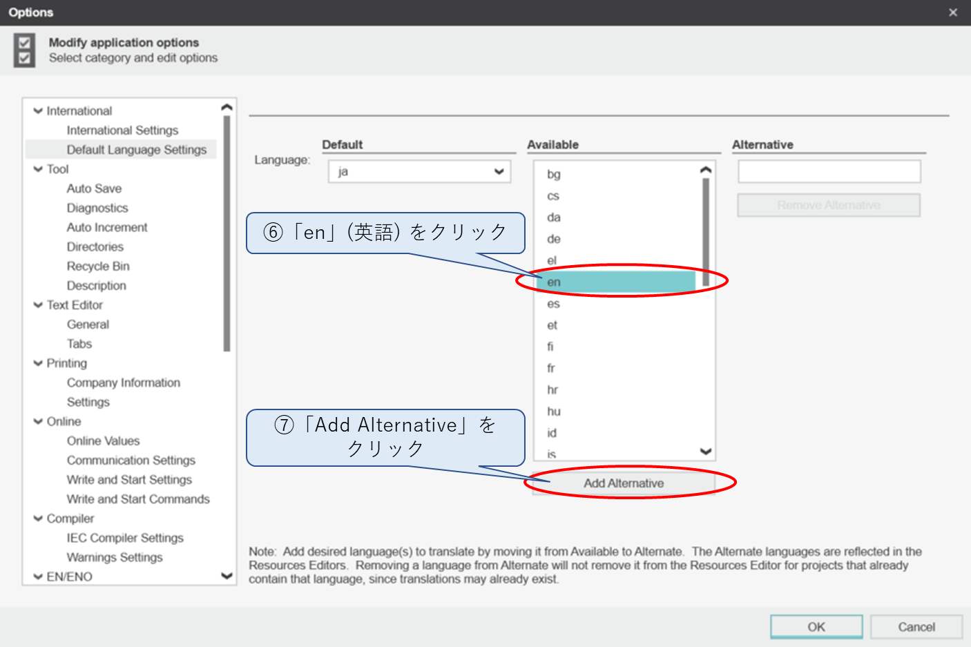Collapse the Printing section
Screen dimensions: 971x647
click(x=39, y=363)
